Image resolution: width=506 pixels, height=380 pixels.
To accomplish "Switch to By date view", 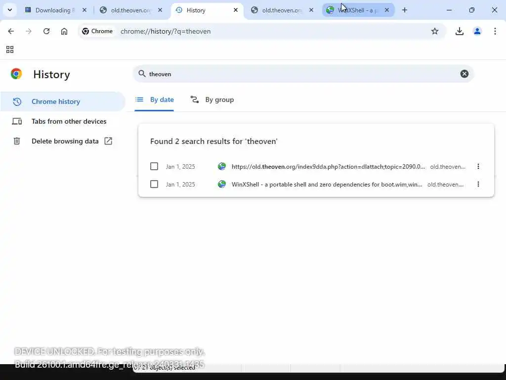I will pyautogui.click(x=154, y=99).
